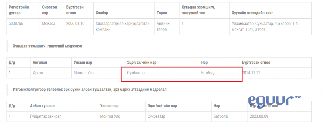
Task: Click the Төрөл column header
Action: (162, 13)
